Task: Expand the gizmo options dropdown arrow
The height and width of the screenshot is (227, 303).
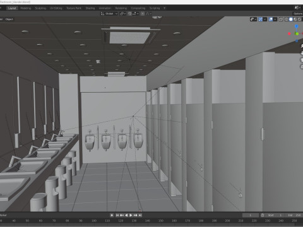Action: [x=265, y=20]
